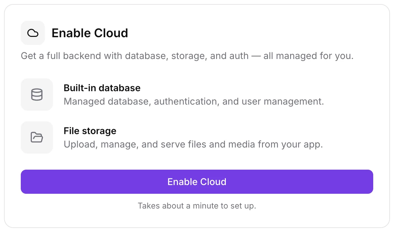Click the cloud icon beside the heading

pyautogui.click(x=33, y=33)
